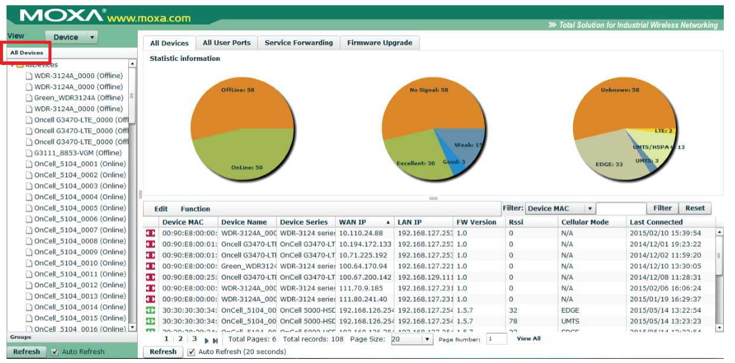Click the file icon next to OnCell_5104_0011
Image resolution: width=735 pixels, height=363 pixels.
[29, 274]
